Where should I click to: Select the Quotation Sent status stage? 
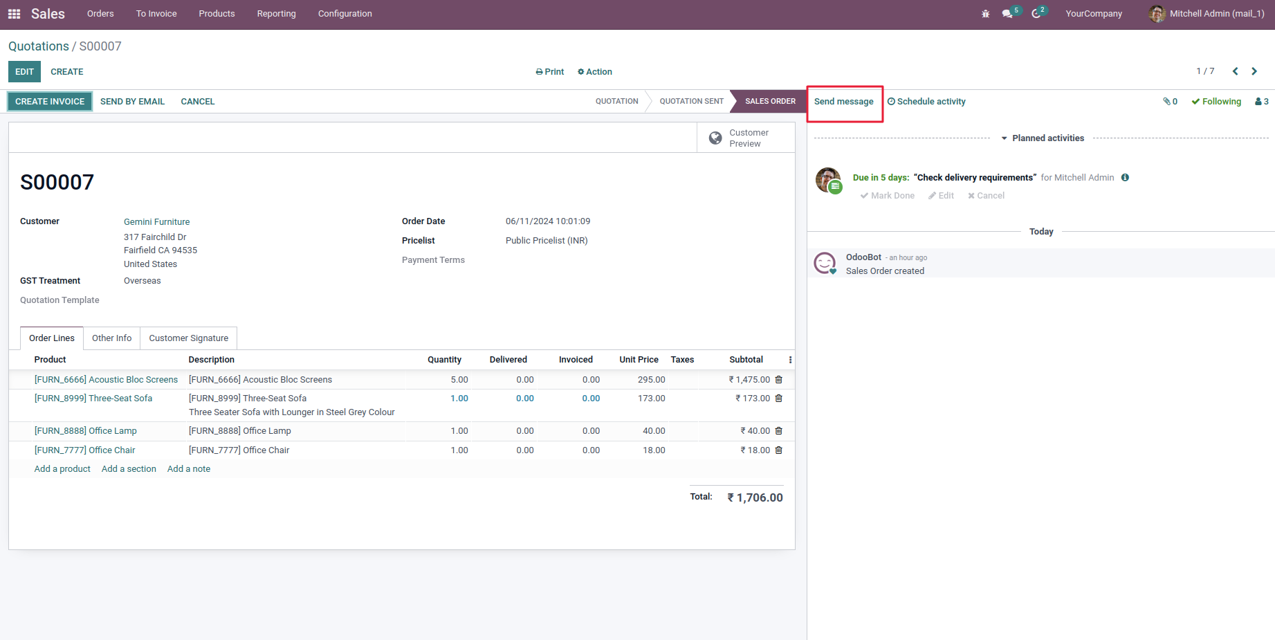tap(691, 102)
